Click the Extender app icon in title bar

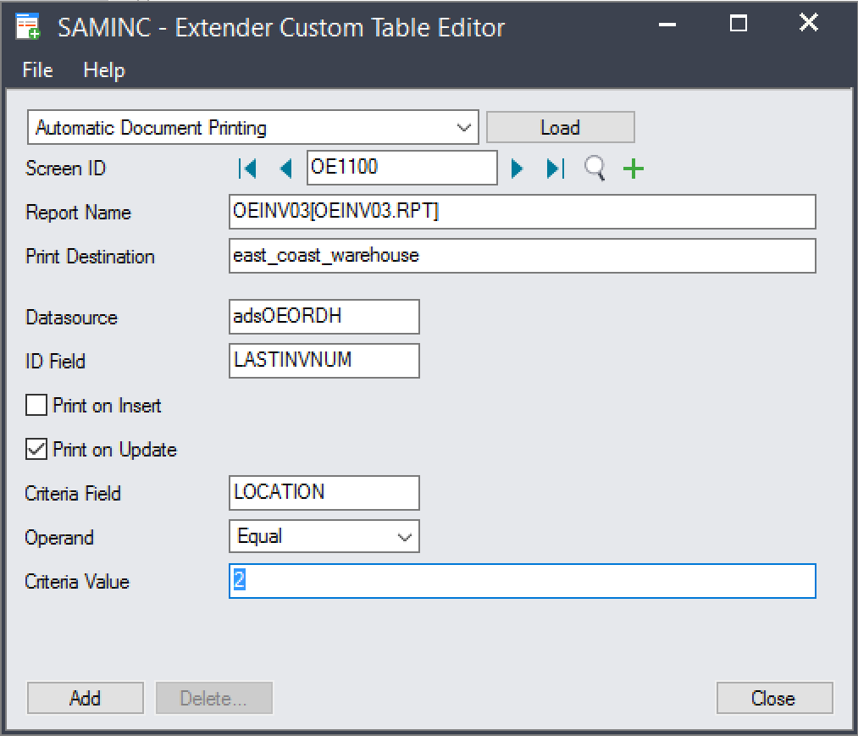tap(28, 26)
